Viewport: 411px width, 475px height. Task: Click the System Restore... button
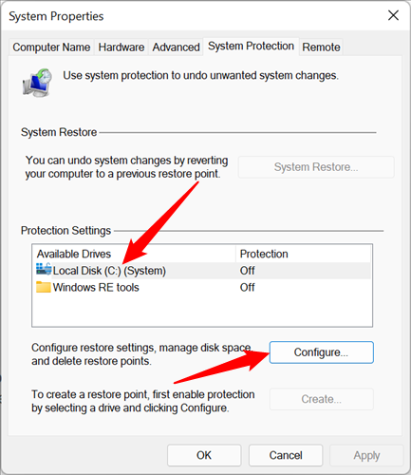[x=316, y=167]
